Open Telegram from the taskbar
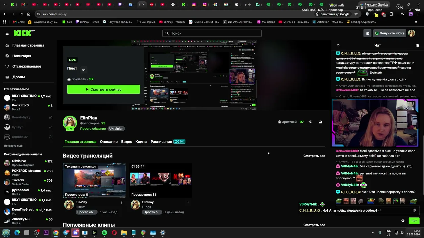This screenshot has width=424, height=238. click(x=66, y=233)
